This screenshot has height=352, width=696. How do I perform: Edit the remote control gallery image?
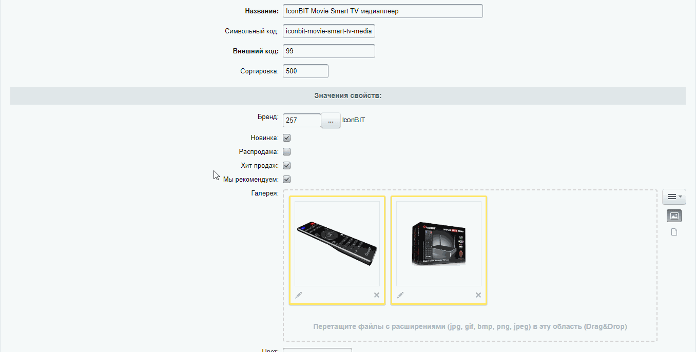pos(299,295)
